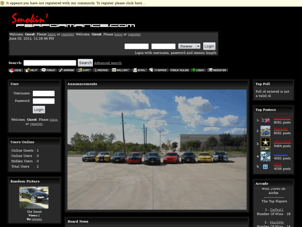Open the Chat nav button
The width and height of the screenshot is (302, 227).
(84, 70)
